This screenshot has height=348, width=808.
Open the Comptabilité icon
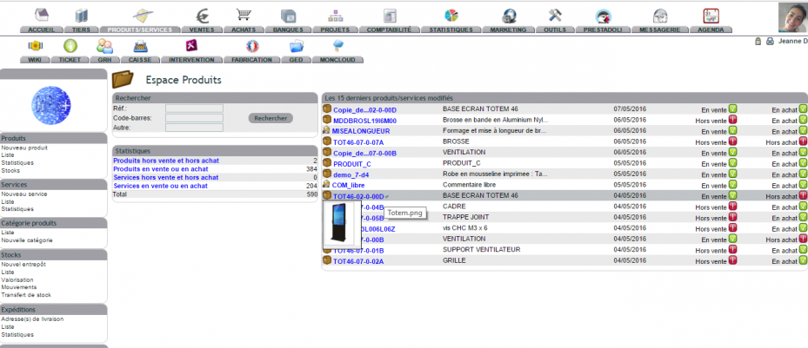coord(390,16)
